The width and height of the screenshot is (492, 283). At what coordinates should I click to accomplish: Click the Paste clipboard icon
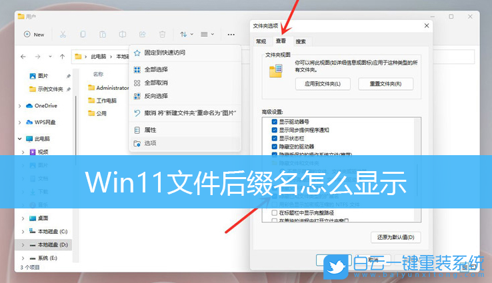coord(103,35)
